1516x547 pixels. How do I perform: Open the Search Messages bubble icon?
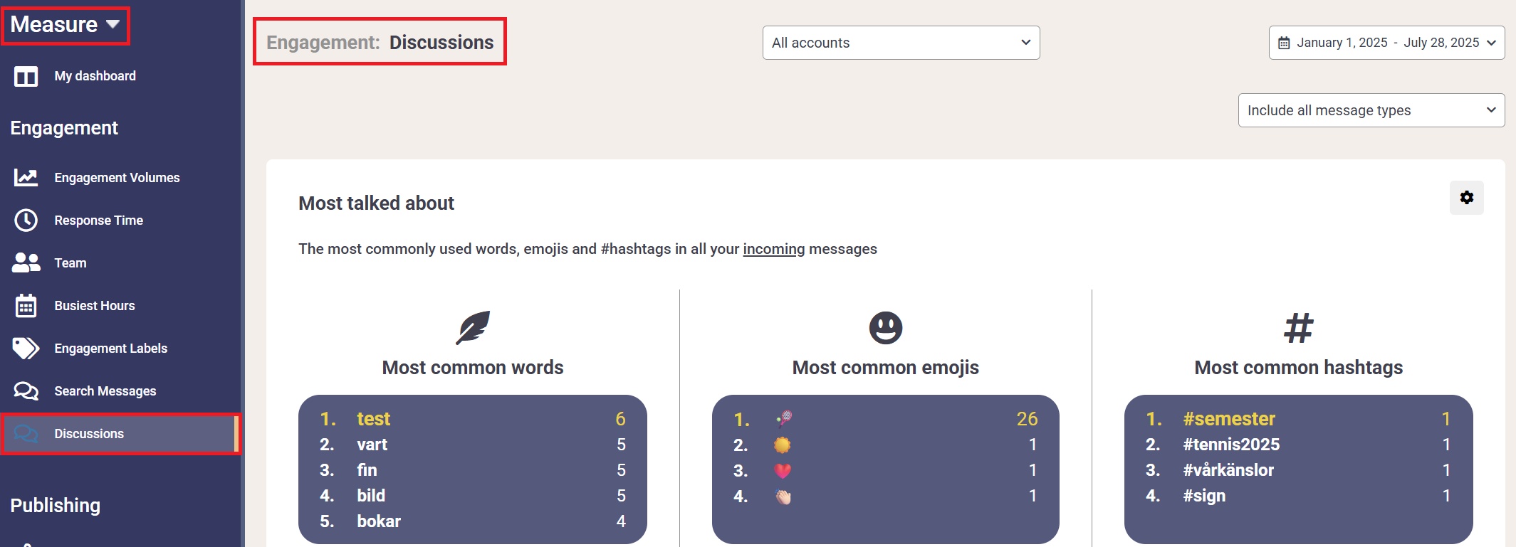click(x=26, y=391)
